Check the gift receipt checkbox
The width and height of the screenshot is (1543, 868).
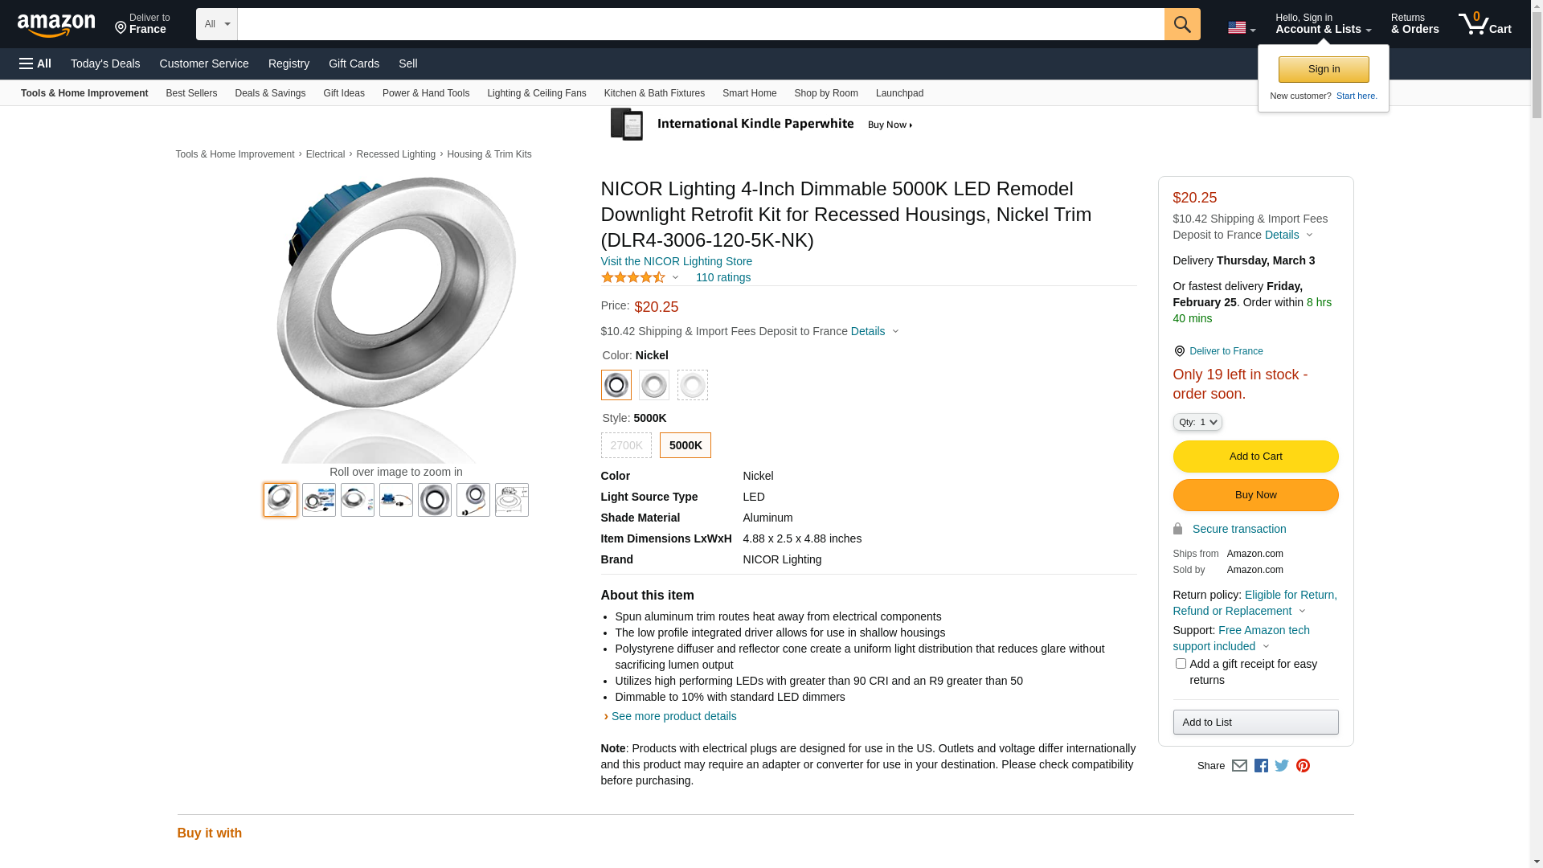(x=1181, y=664)
